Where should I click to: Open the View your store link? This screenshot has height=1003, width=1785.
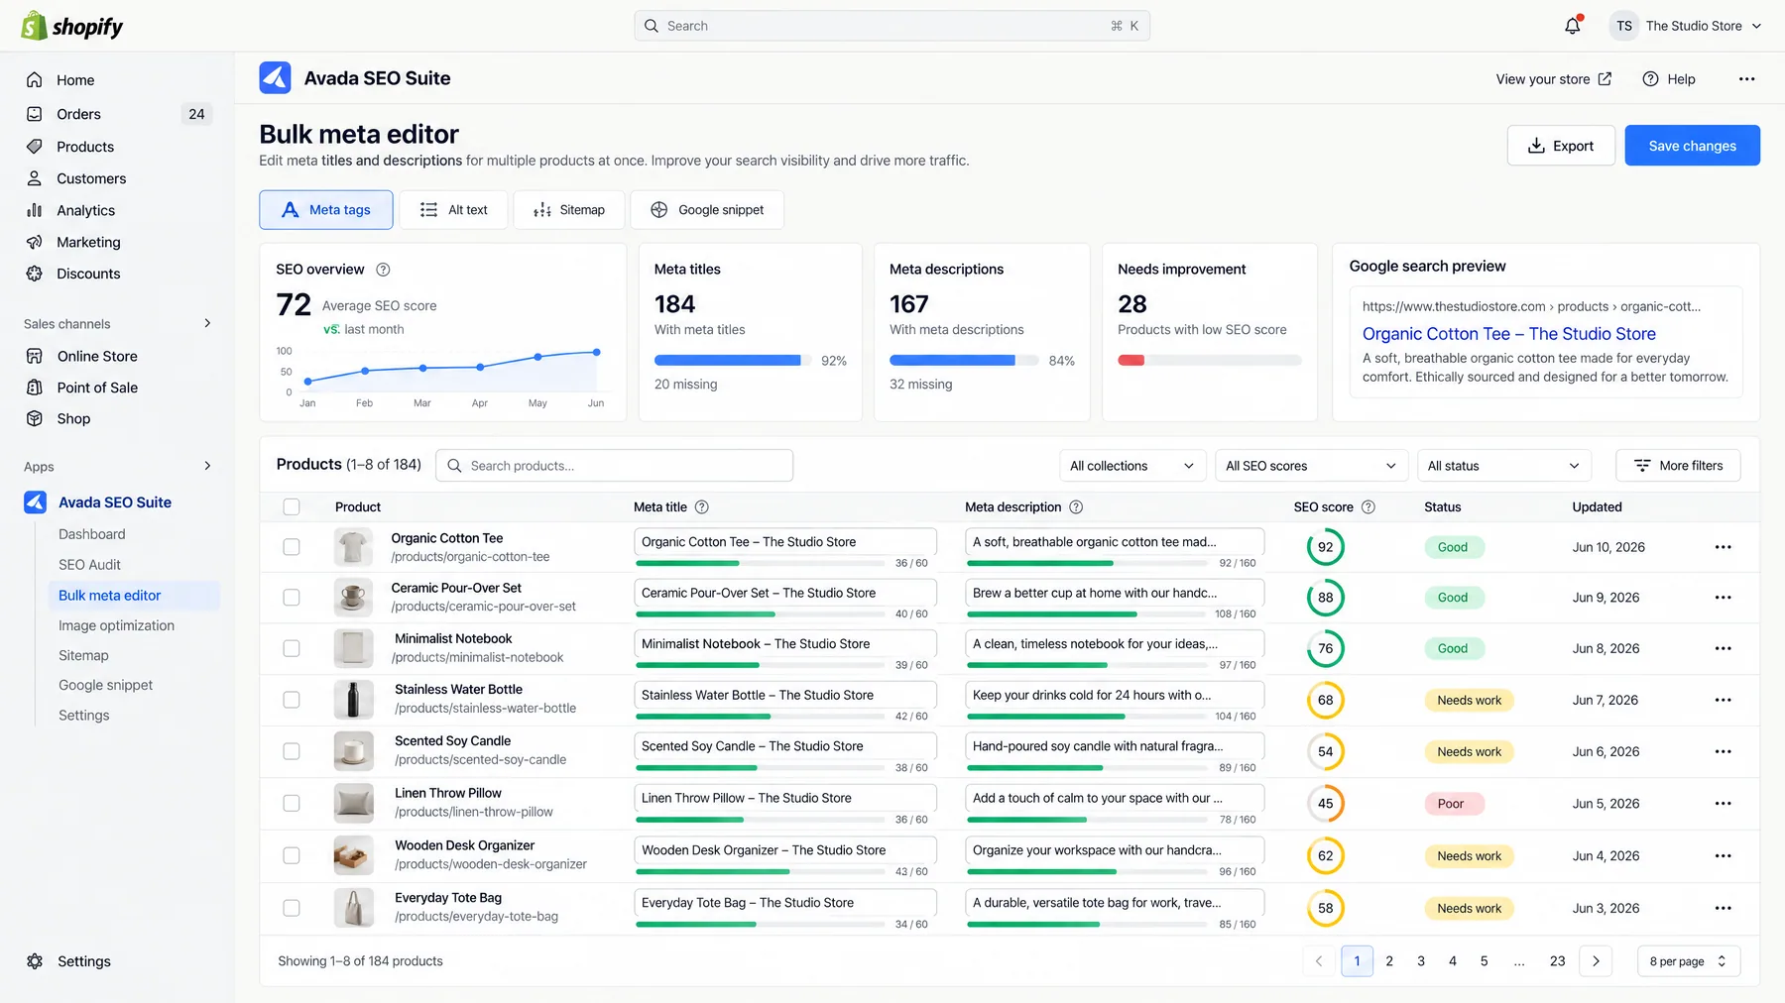pyautogui.click(x=1553, y=79)
